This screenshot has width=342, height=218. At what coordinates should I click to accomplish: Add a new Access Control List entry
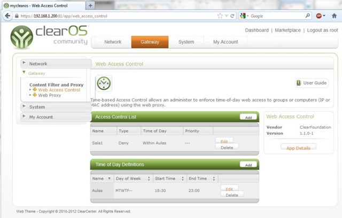(248, 116)
